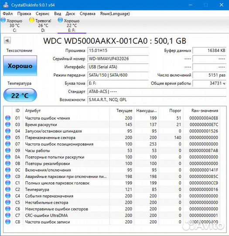Click the Raw-значения column header
Viewport: 229px width, 236px height.
click(x=205, y=111)
